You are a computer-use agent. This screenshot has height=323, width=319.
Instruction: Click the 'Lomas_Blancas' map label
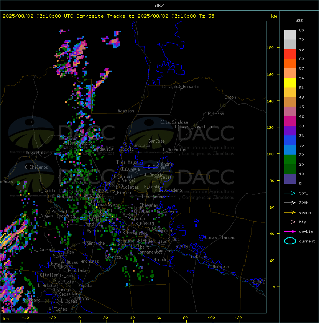click(x=220, y=237)
